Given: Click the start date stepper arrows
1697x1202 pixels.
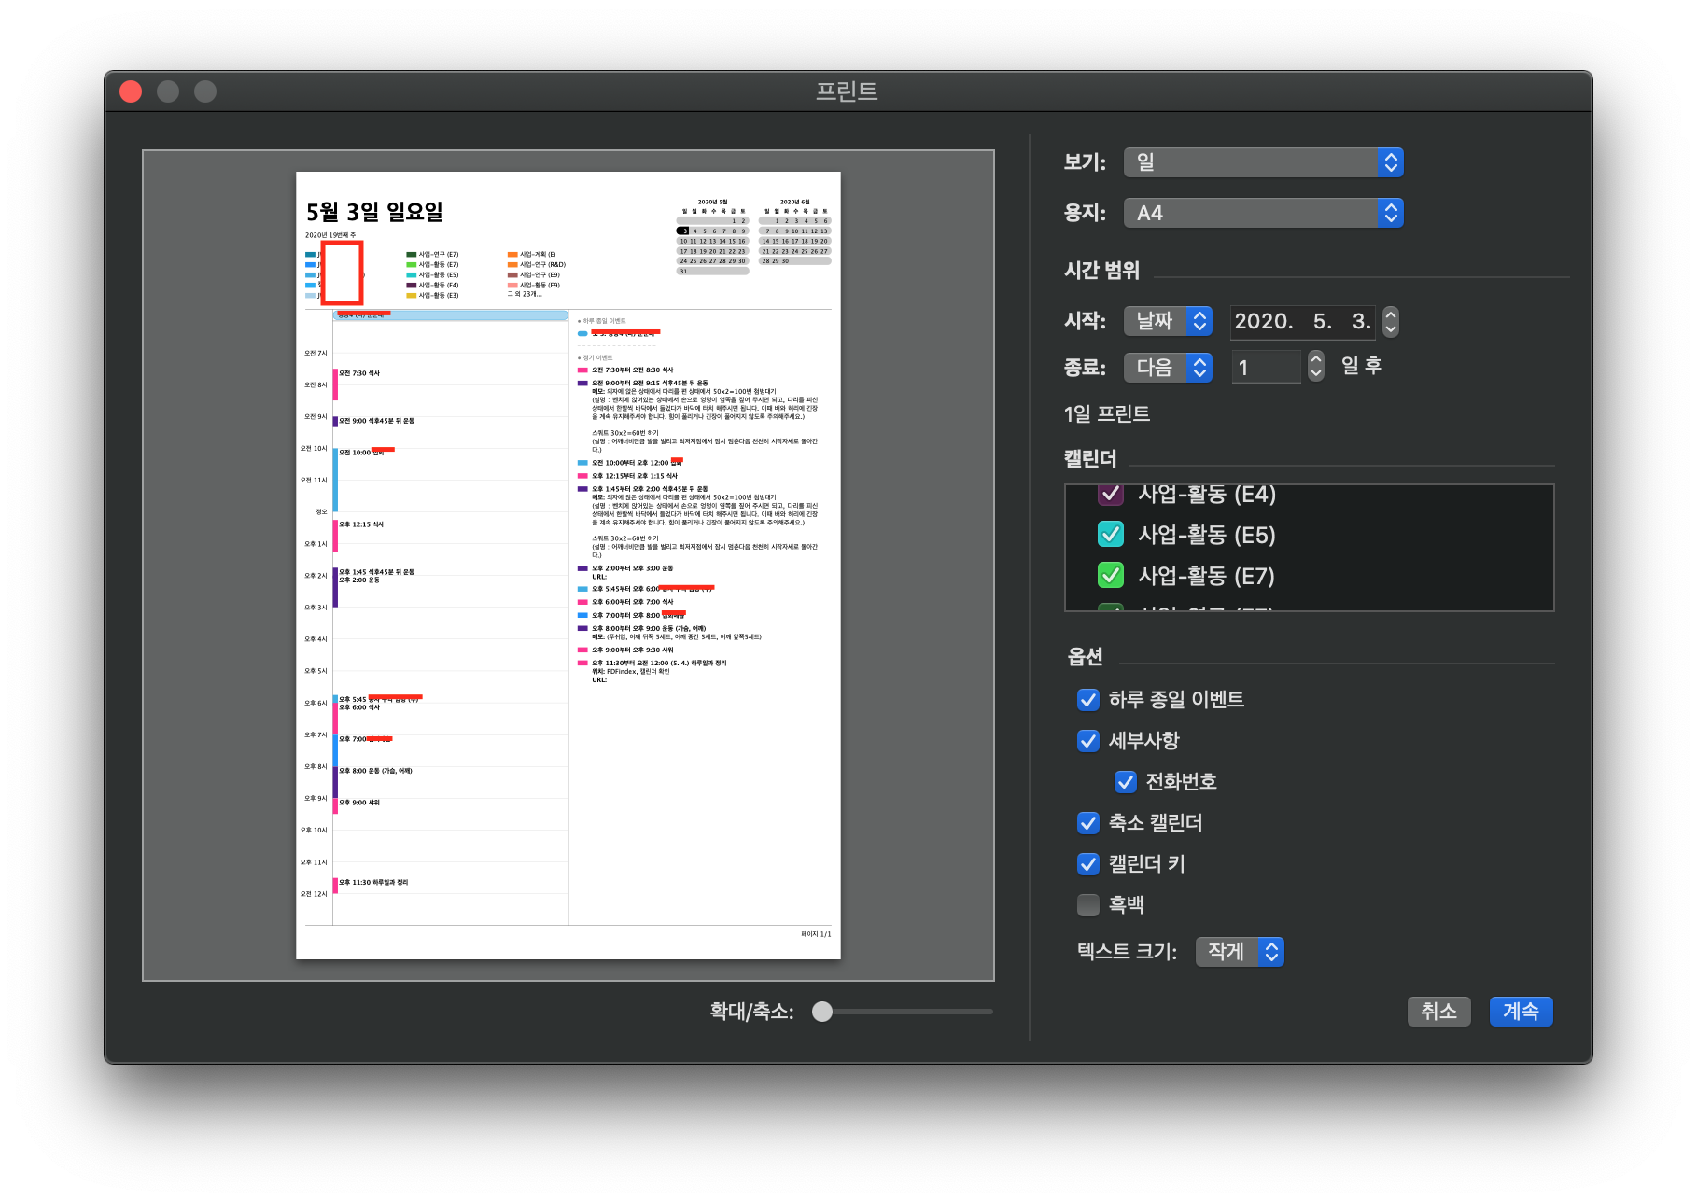Looking at the screenshot, I should 1391,321.
